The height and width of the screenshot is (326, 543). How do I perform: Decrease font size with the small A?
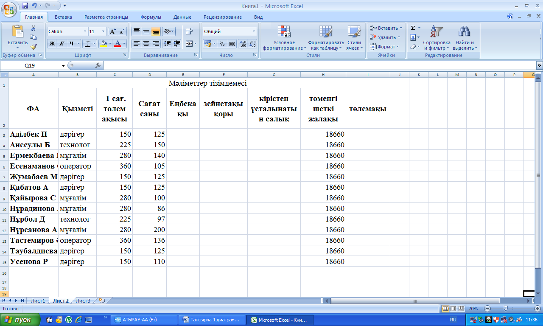coord(122,31)
